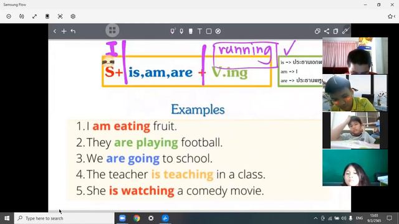Viewport: 399px width, 224px height.
Task: Click the green 'V.ing' text
Action: tap(229, 73)
